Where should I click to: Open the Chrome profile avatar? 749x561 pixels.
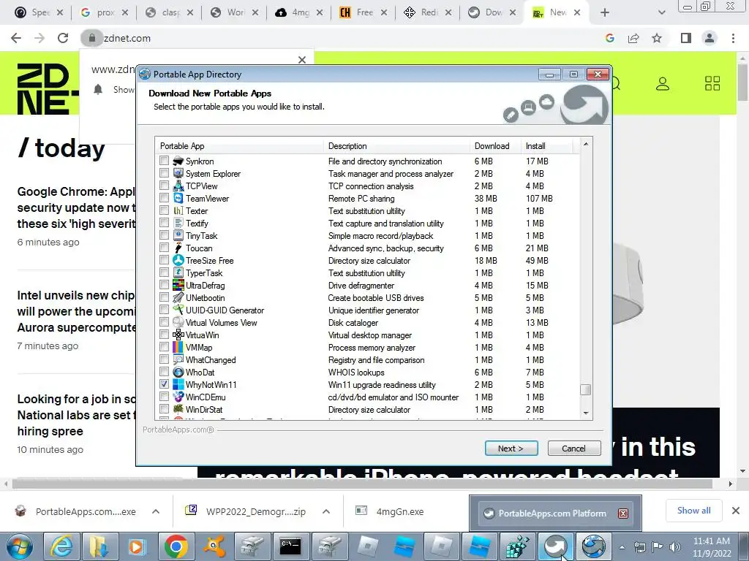pos(710,38)
